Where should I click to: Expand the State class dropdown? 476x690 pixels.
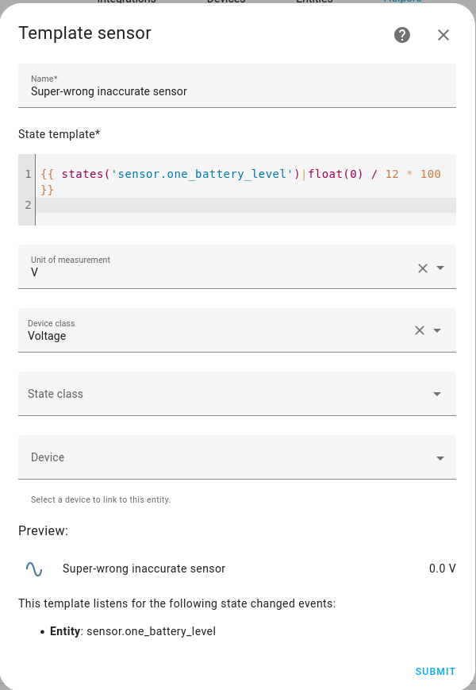(436, 393)
